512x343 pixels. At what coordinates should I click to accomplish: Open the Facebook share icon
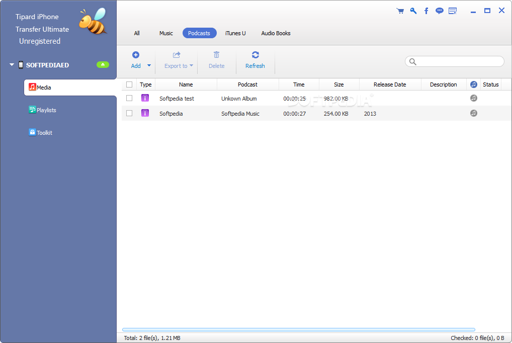426,11
